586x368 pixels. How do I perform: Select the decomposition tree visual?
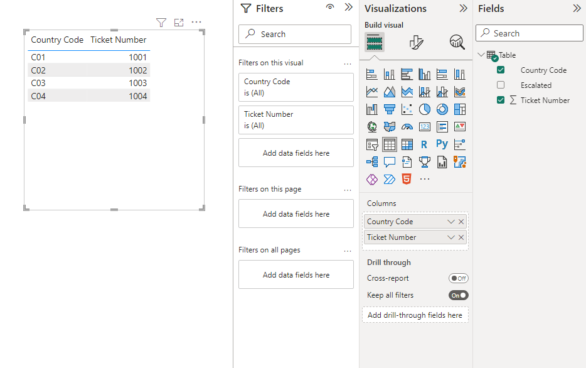pos(372,162)
